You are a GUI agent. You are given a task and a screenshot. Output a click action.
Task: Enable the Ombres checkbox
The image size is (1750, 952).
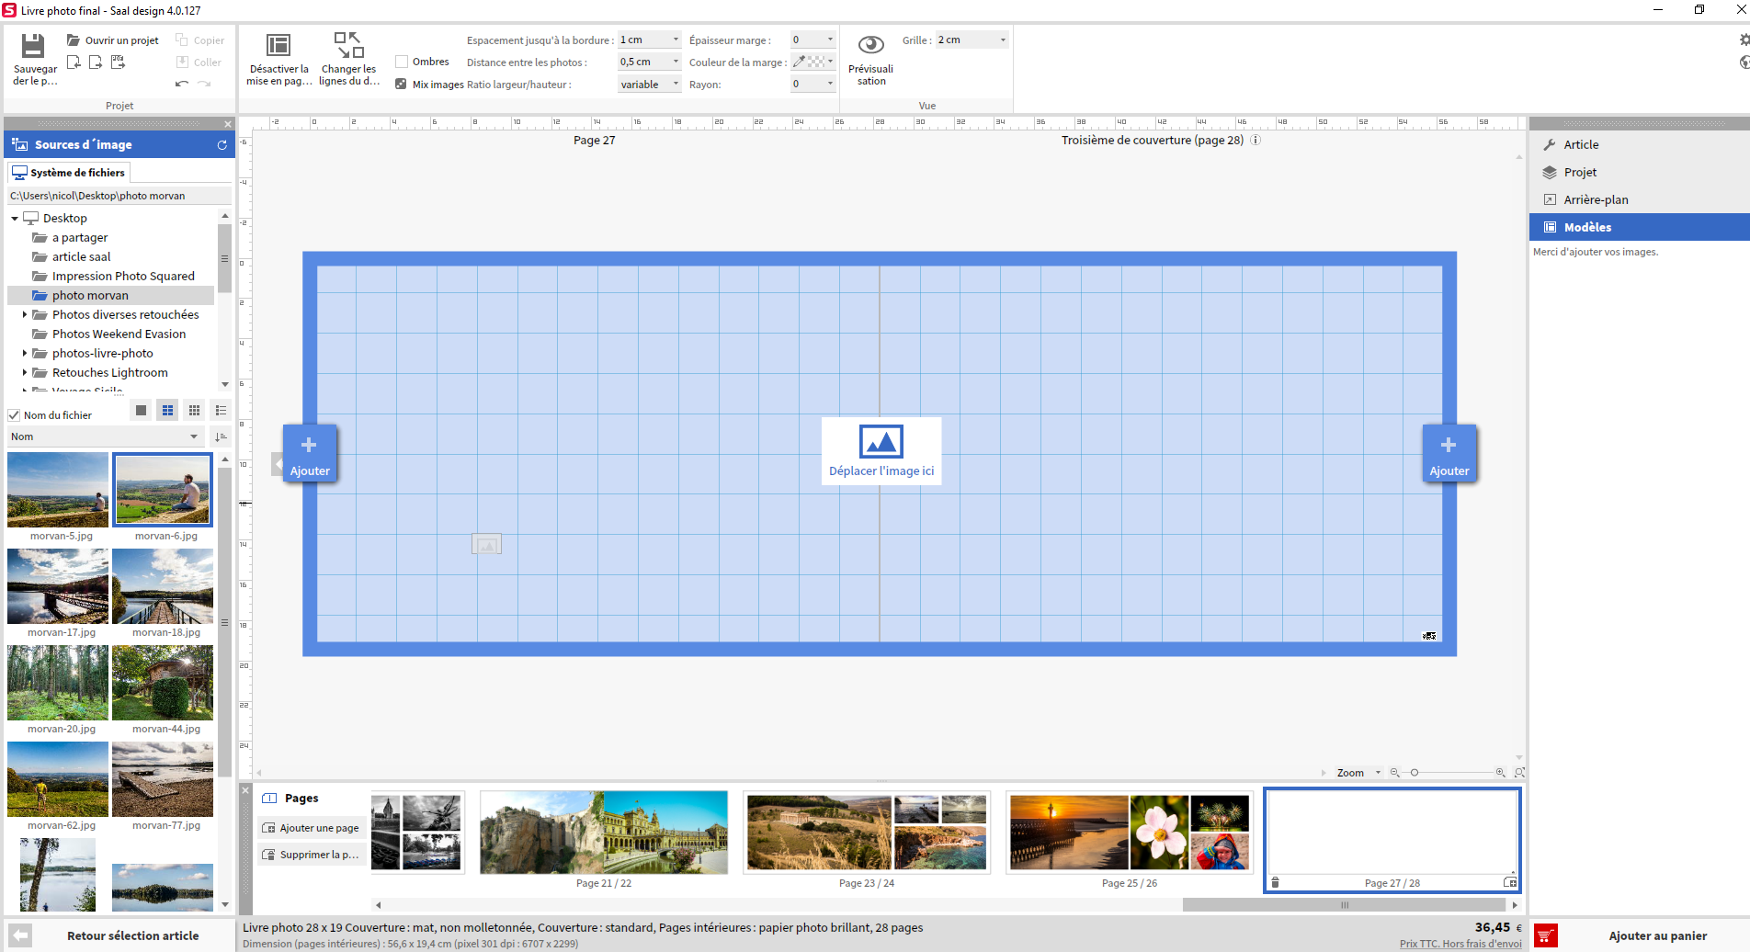[x=402, y=62]
